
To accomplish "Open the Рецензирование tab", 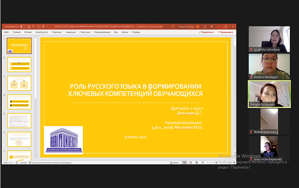I will click(x=102, y=32).
